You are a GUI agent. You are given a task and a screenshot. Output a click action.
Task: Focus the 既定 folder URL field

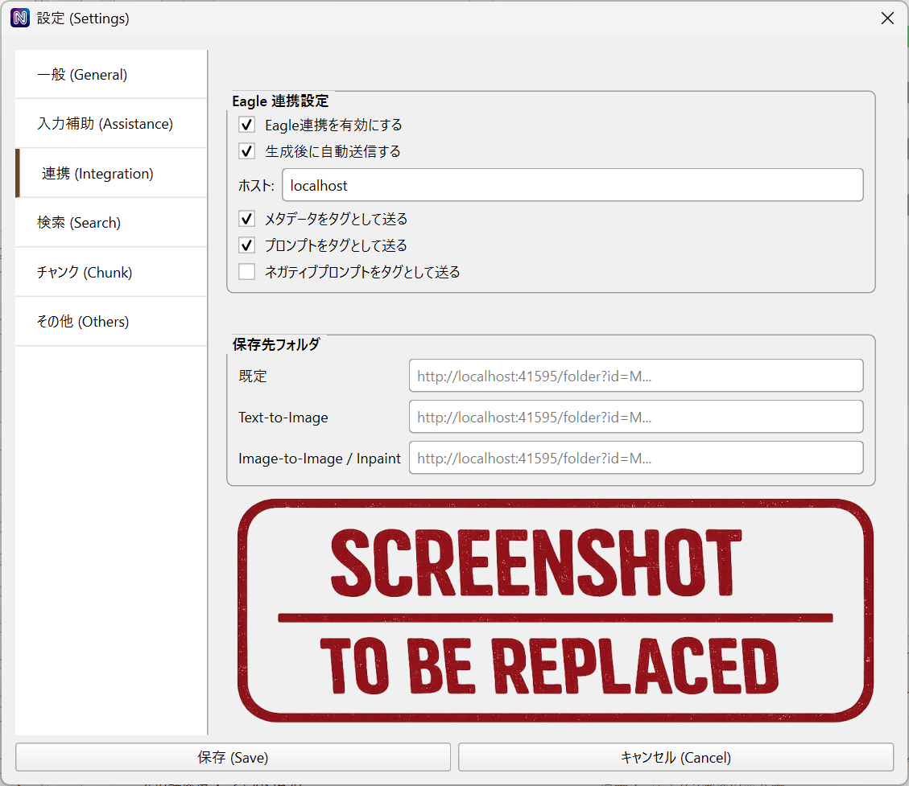click(635, 376)
